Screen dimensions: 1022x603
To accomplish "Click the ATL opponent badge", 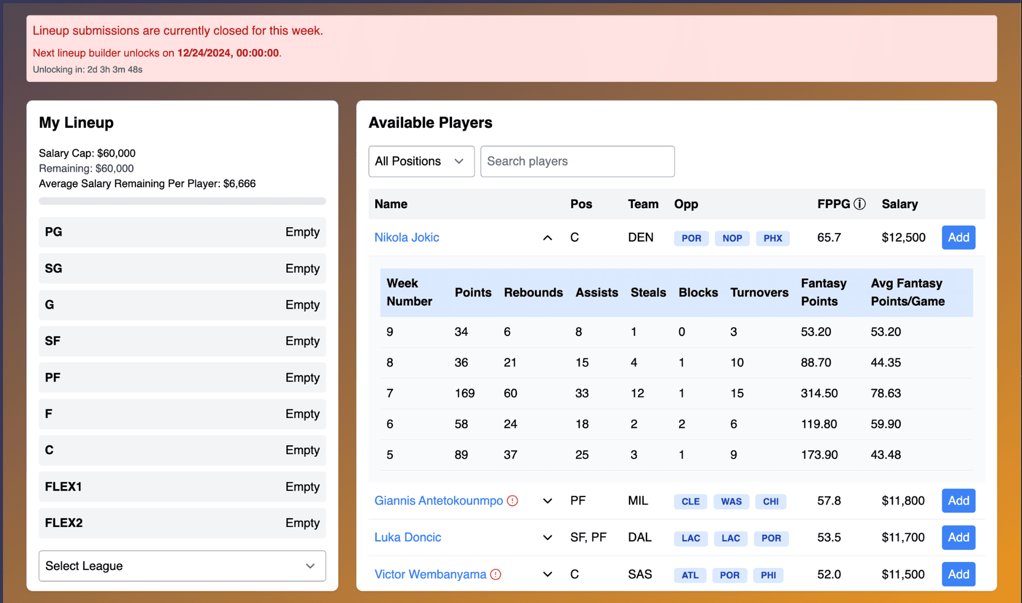I will click(690, 575).
